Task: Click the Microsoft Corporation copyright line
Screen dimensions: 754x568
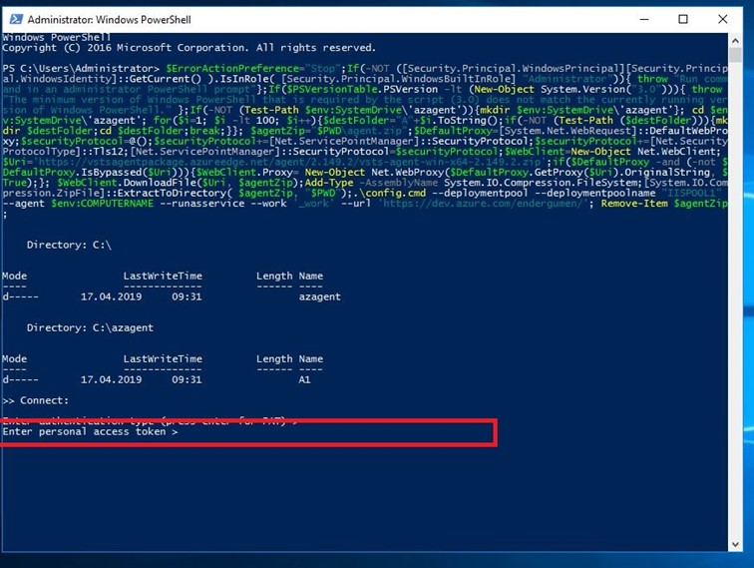Action: pyautogui.click(x=188, y=48)
